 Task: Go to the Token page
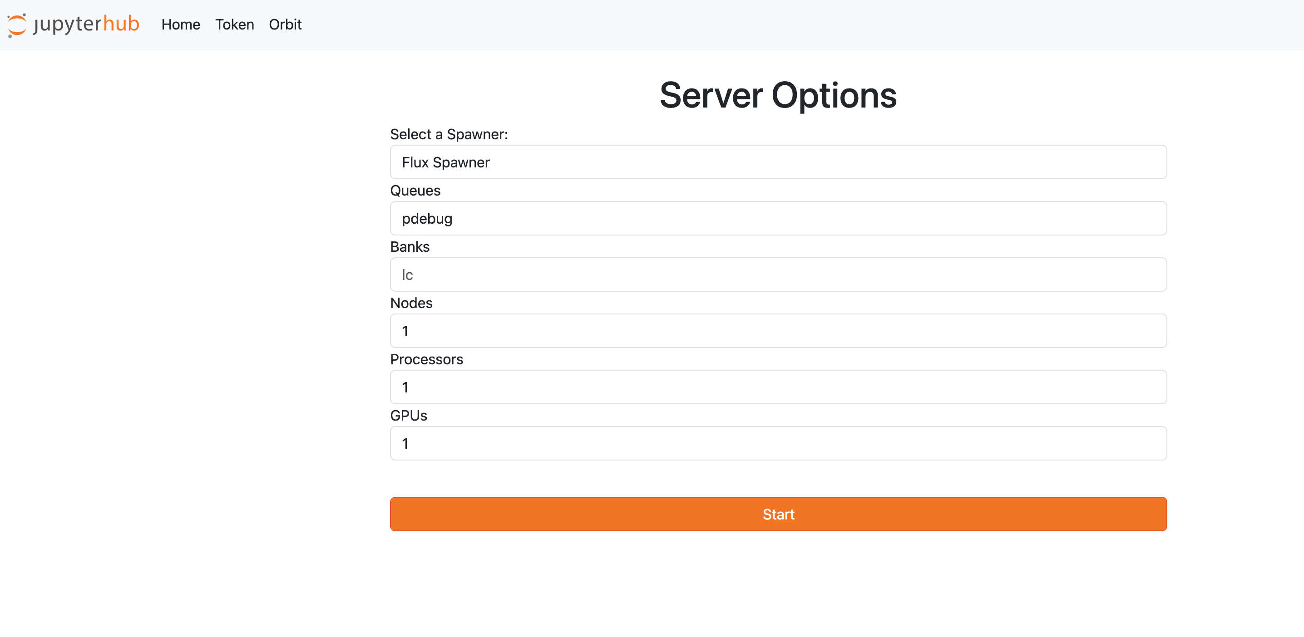(x=234, y=24)
